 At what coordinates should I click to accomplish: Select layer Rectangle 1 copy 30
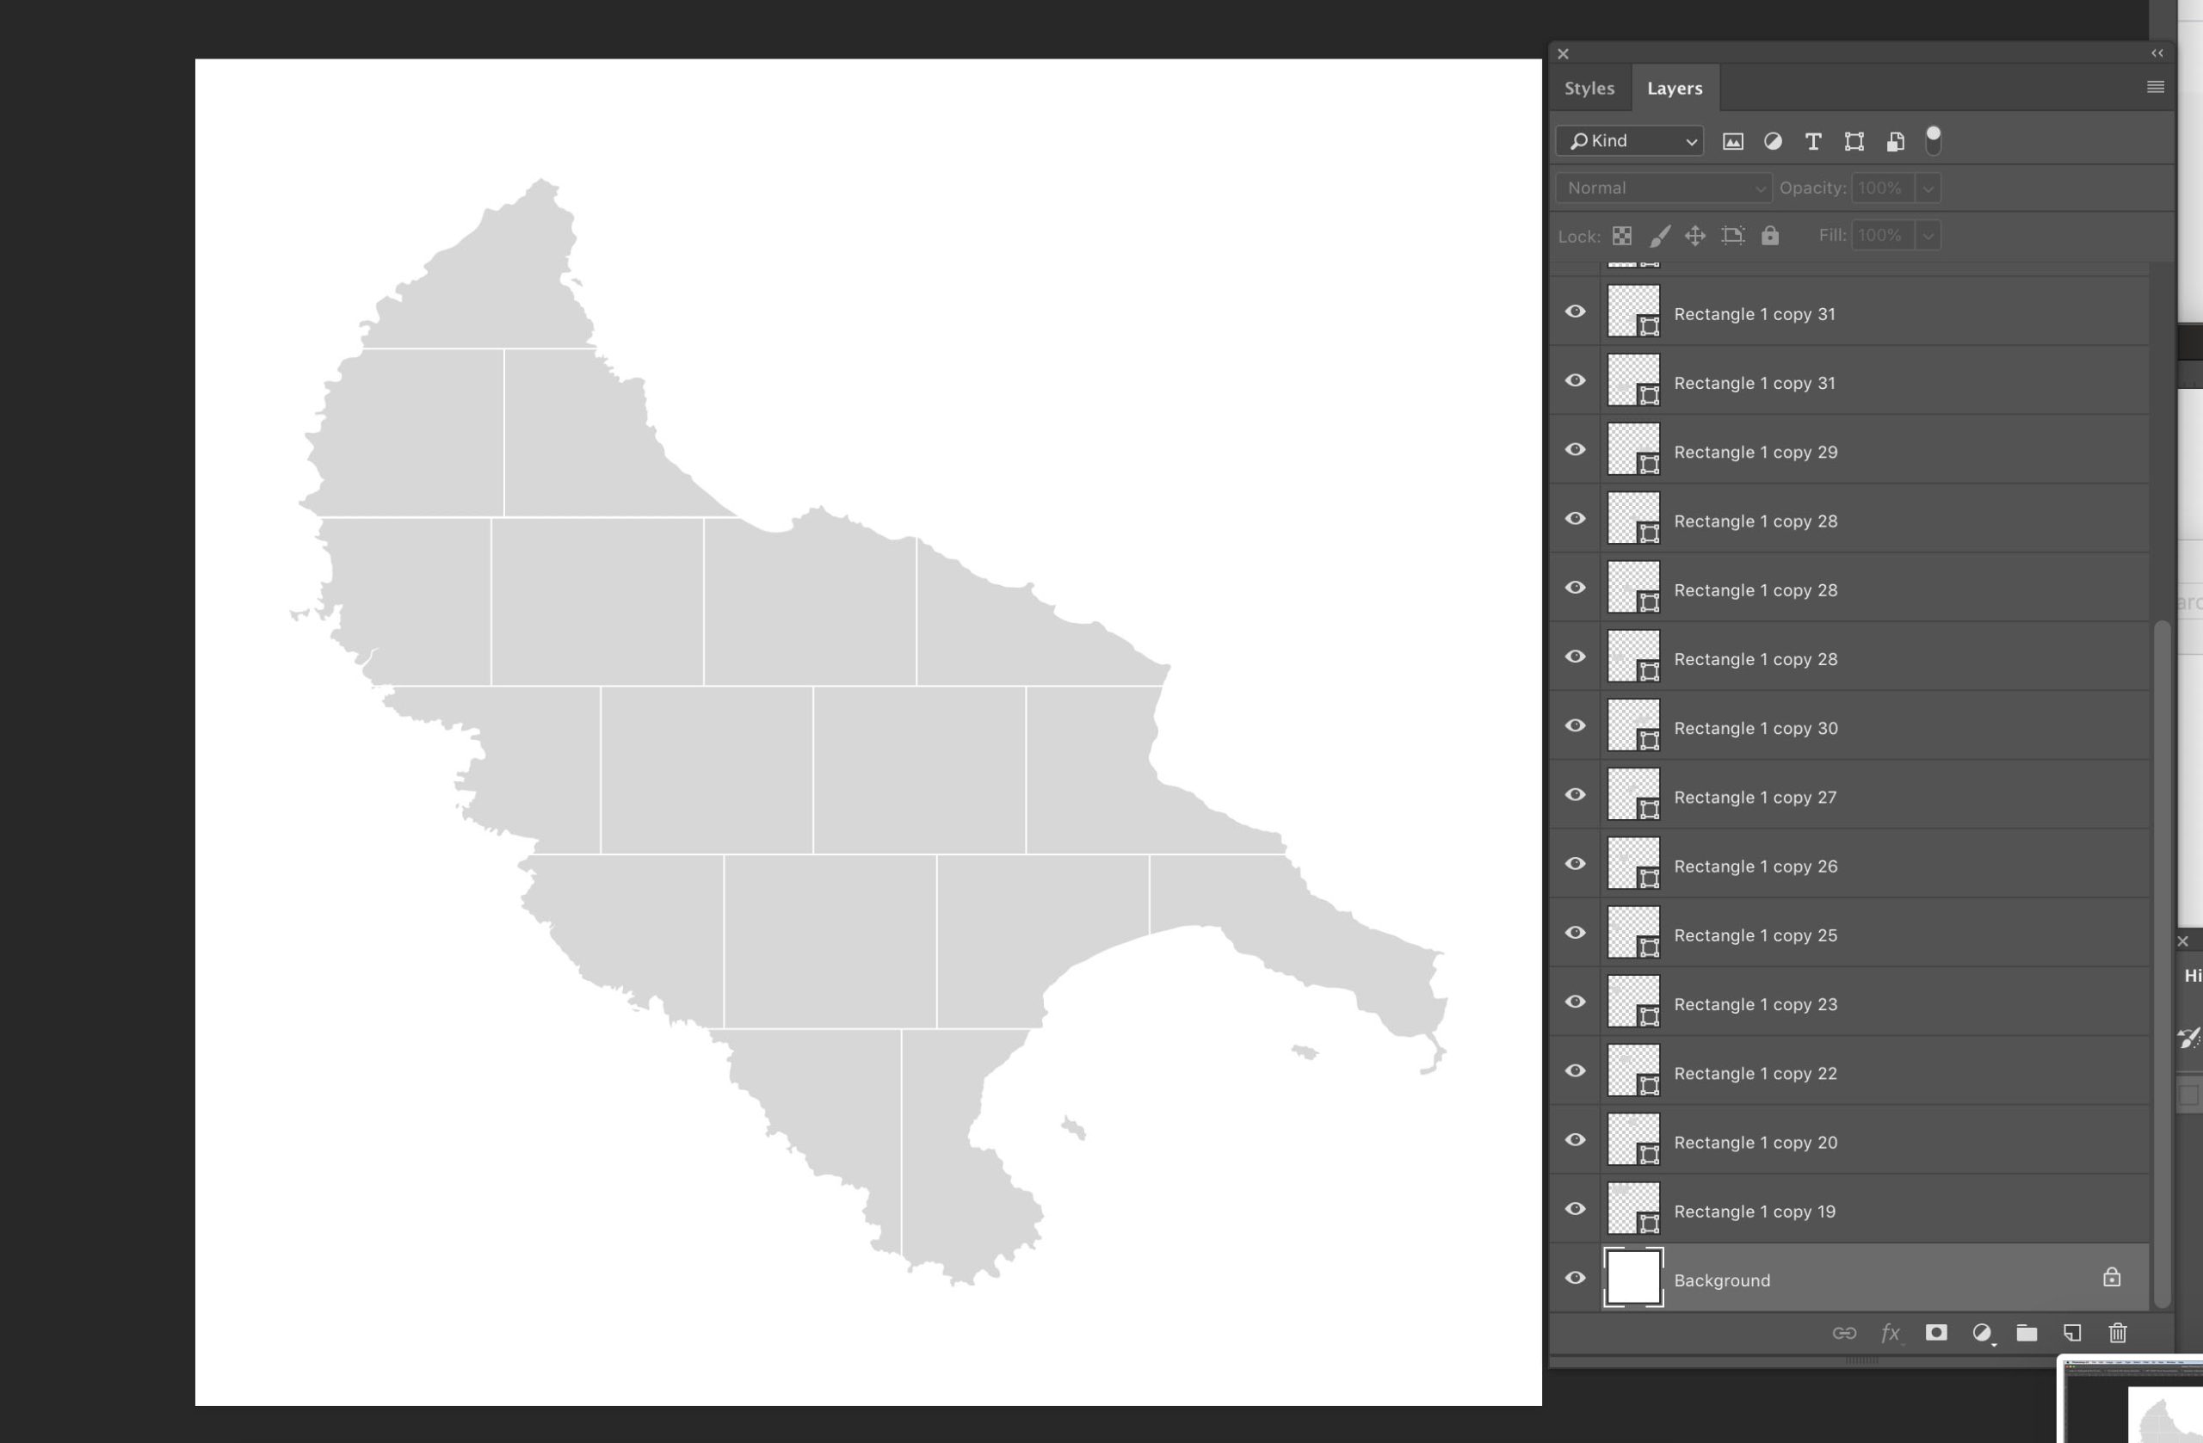1756,729
